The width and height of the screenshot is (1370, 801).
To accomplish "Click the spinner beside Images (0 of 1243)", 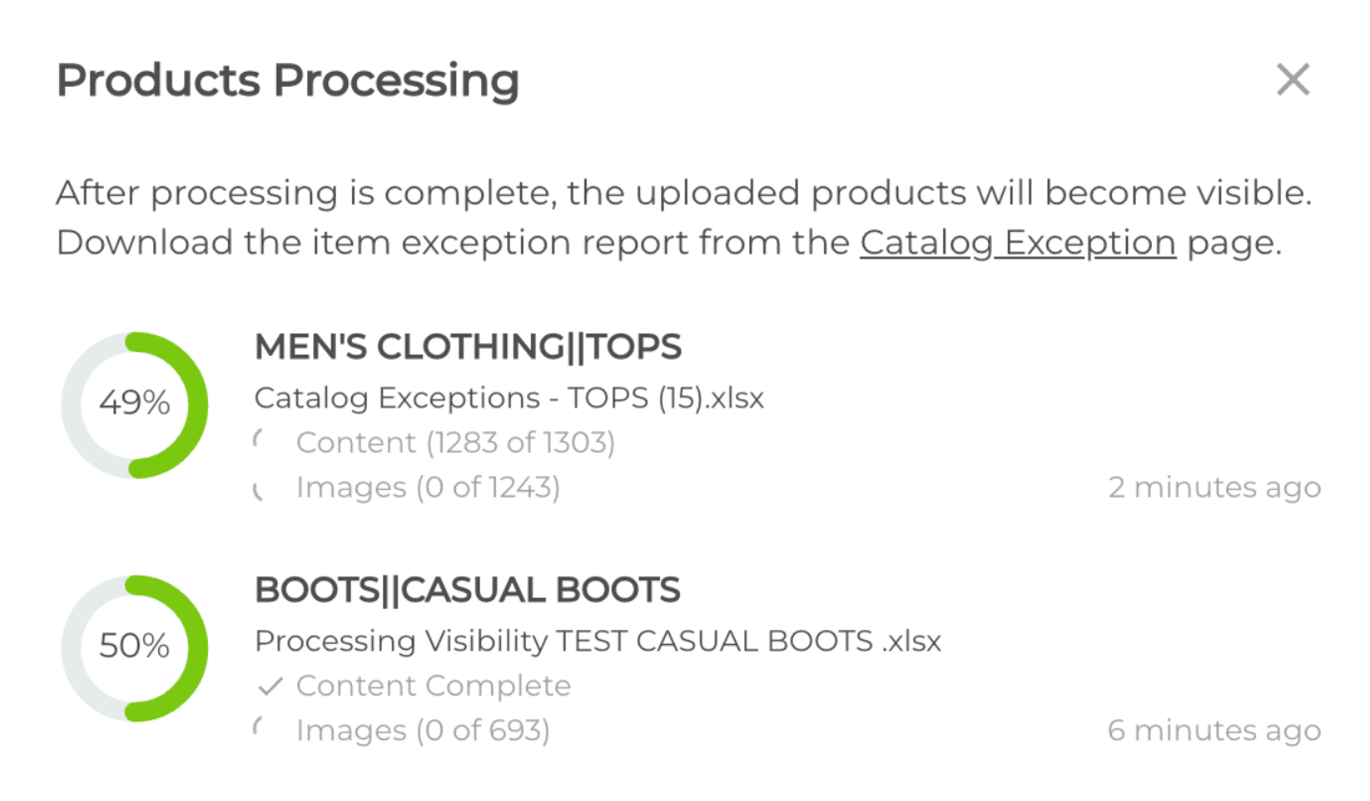I will pos(260,490).
